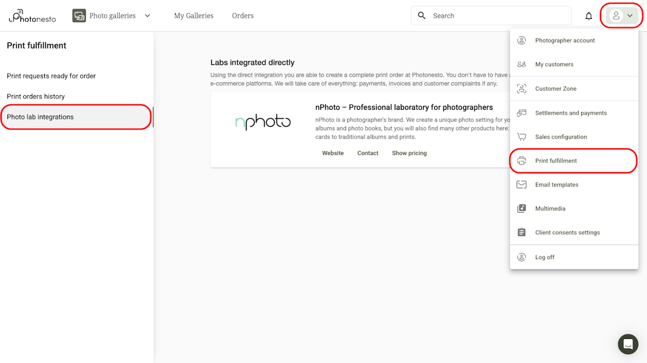Visit the nPhoto Website link
647x363 pixels.
click(x=333, y=153)
